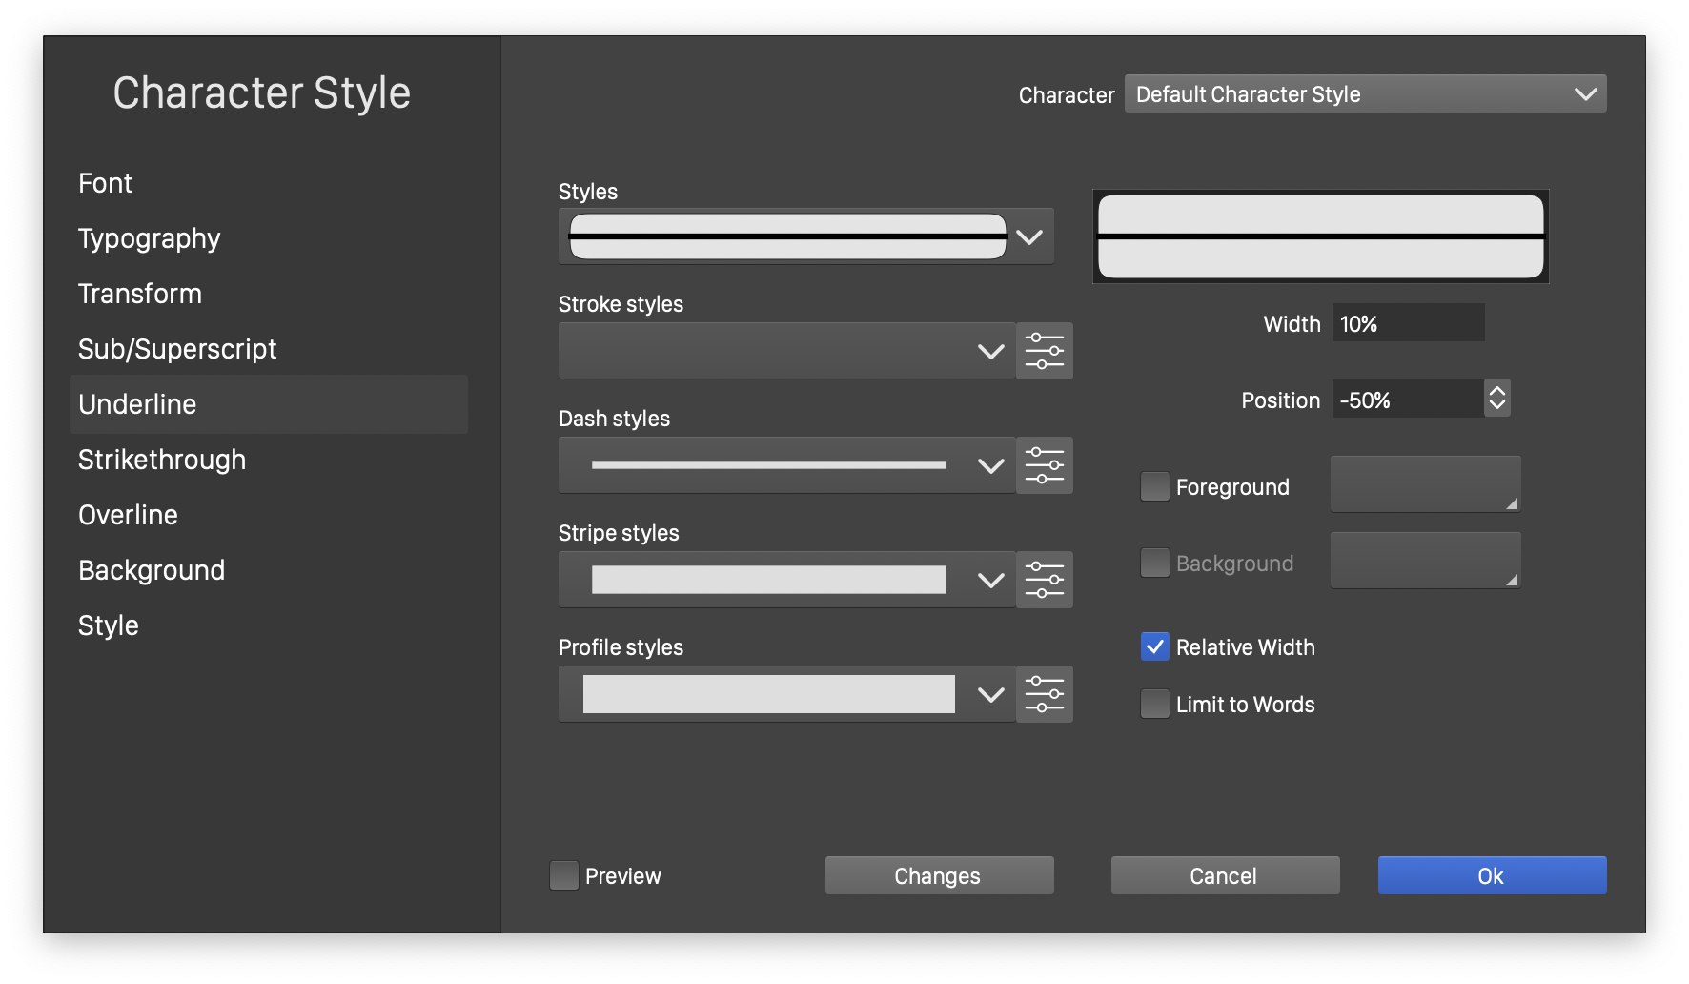
Task: Enable Limit to Words checkbox
Action: pos(1154,704)
